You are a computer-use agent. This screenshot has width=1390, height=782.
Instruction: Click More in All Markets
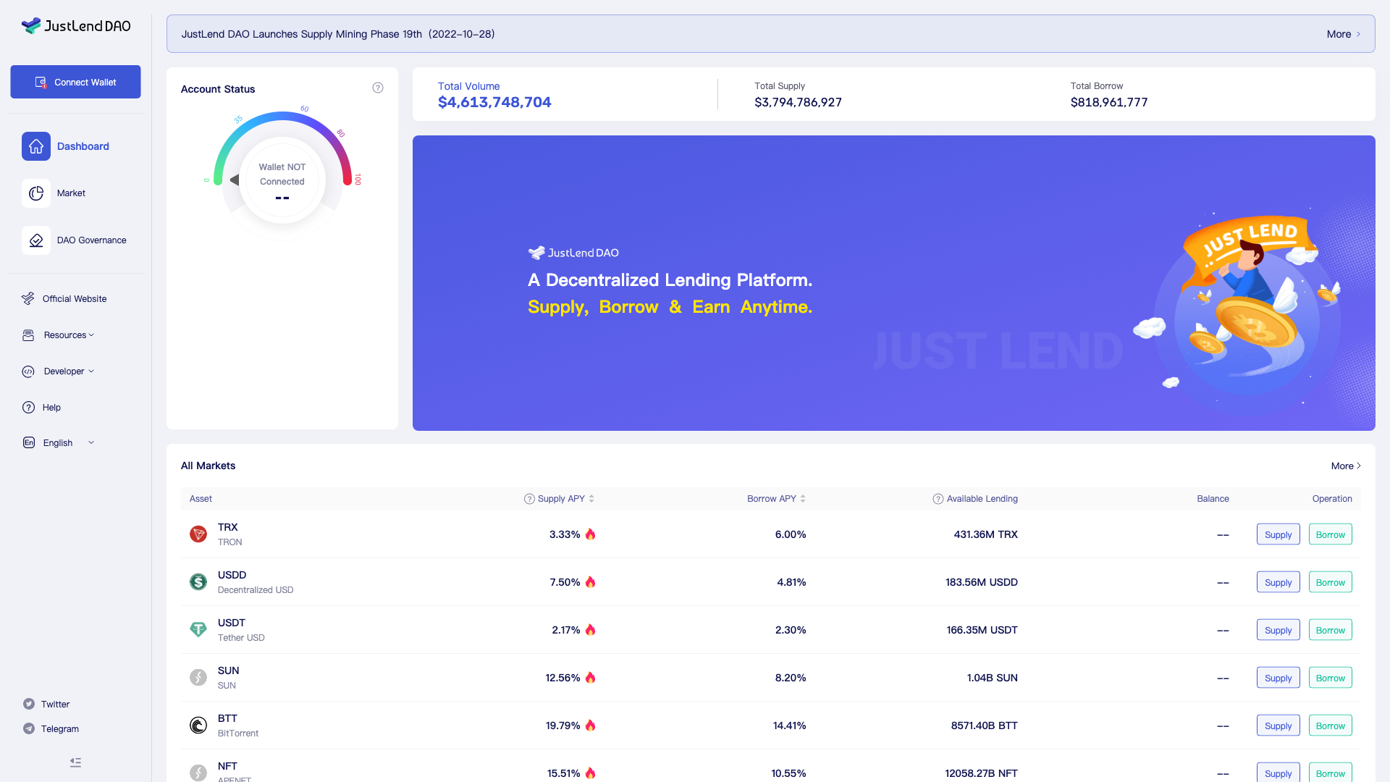1346,466
